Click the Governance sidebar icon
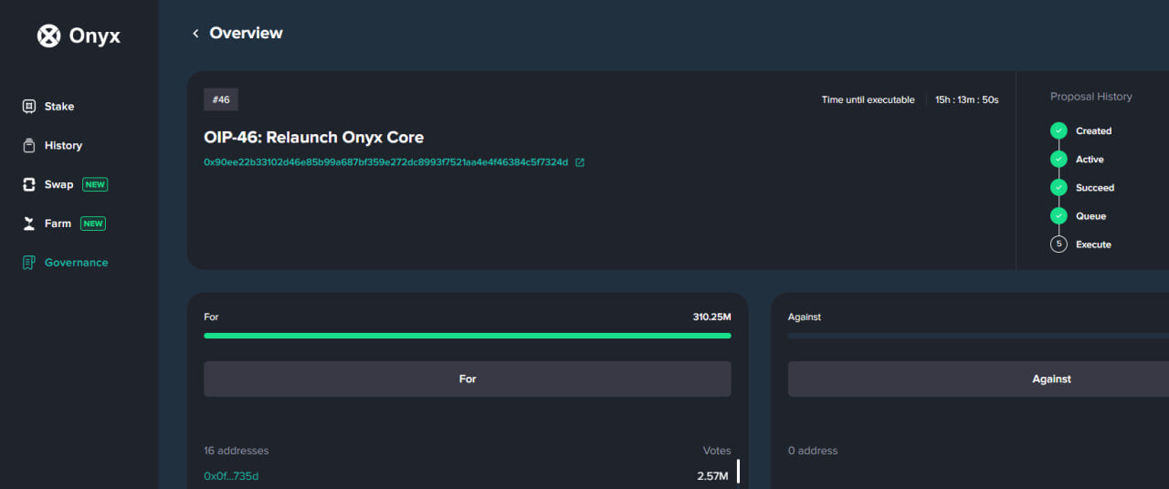The width and height of the screenshot is (1169, 489). pos(29,263)
